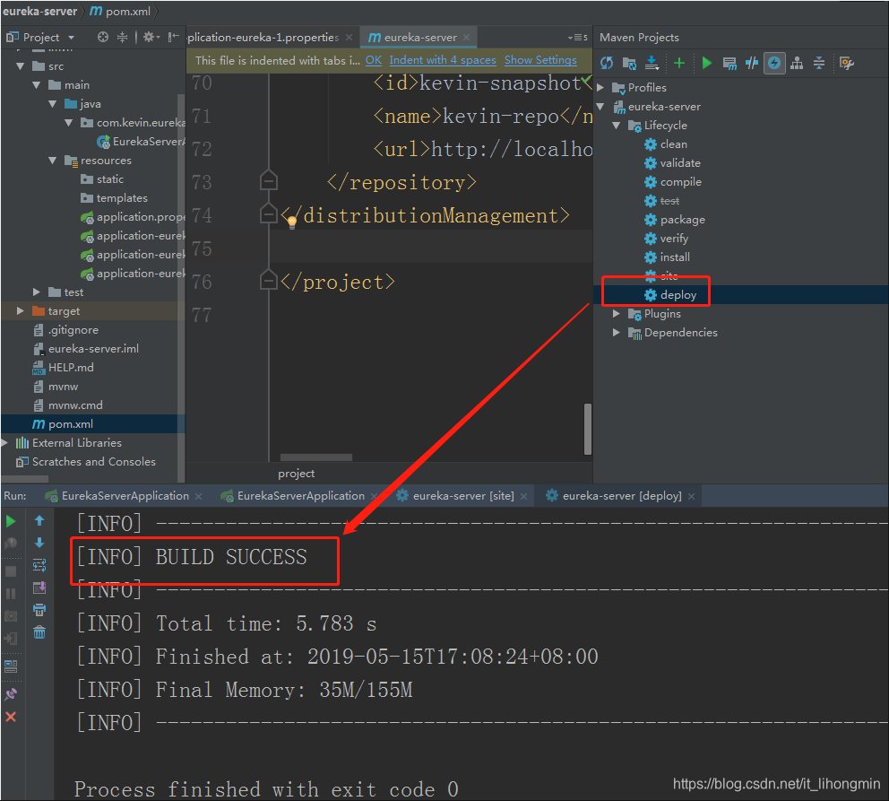Collapse the src folder
This screenshot has height=801, width=889.
(20, 66)
